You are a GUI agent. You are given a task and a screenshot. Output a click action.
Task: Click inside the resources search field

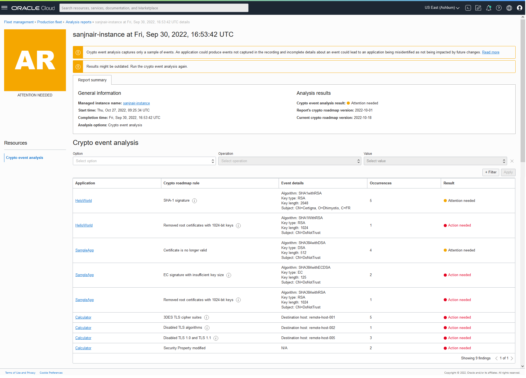[x=154, y=8]
